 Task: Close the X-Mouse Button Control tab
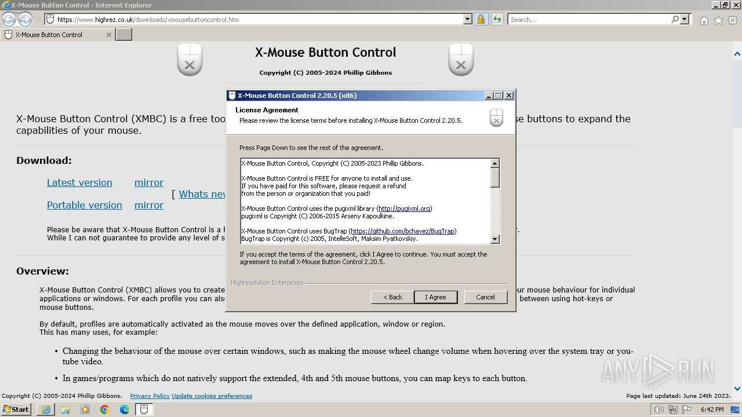pos(108,35)
